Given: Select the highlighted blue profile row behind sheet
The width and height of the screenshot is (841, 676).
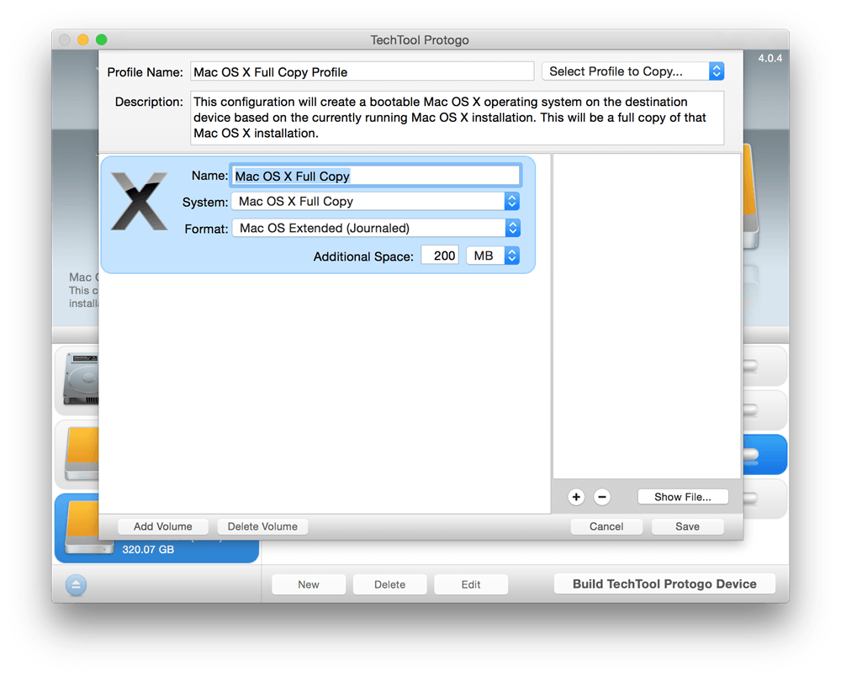Looking at the screenshot, I should [x=765, y=455].
